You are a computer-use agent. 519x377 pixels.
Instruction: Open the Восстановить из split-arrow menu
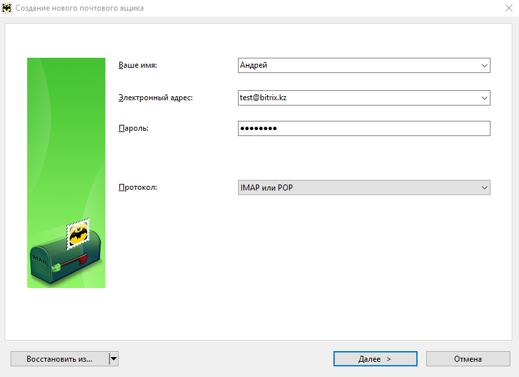[x=113, y=359]
